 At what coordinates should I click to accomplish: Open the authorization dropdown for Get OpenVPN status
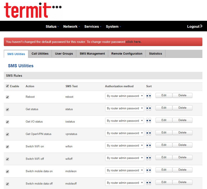click(124, 133)
